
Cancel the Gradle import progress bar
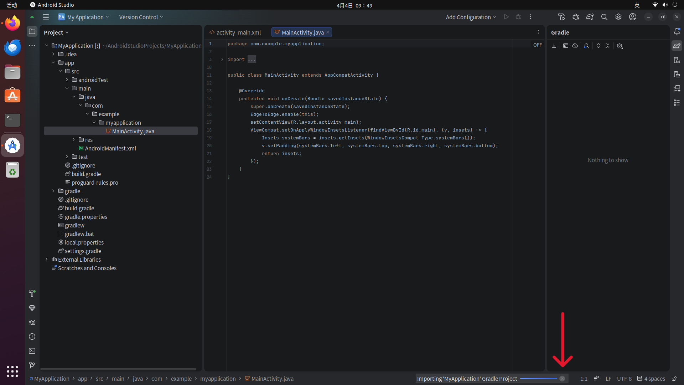[x=562, y=379]
